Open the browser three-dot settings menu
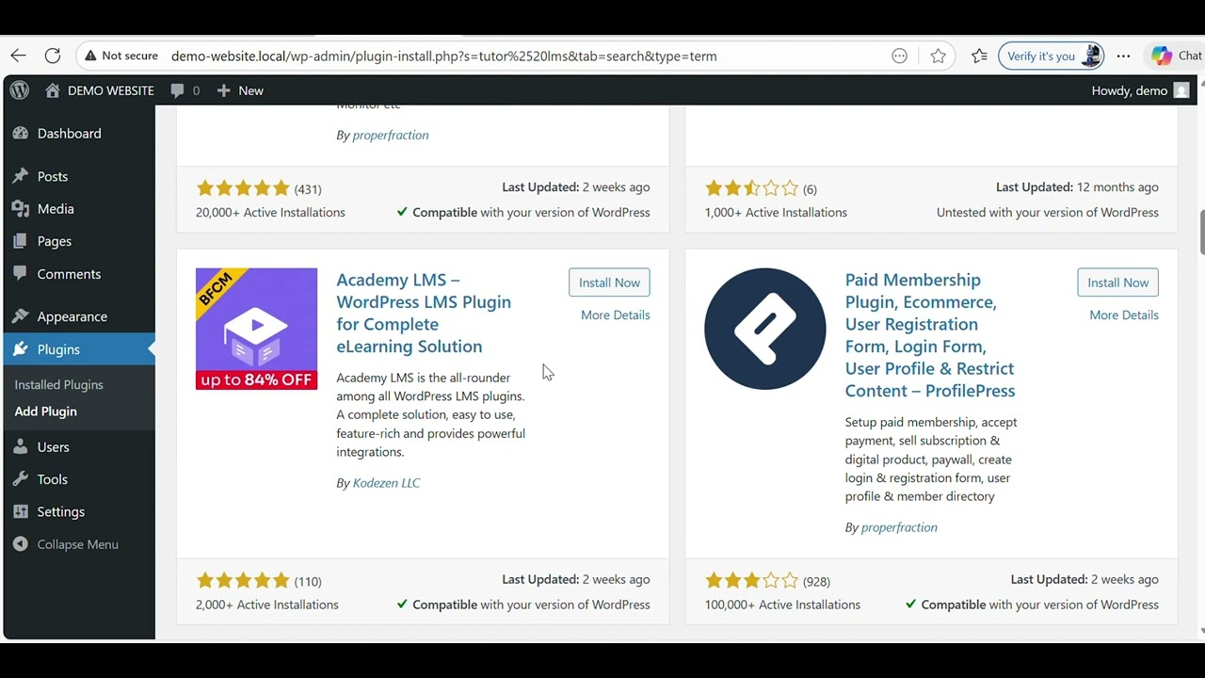 click(1123, 56)
